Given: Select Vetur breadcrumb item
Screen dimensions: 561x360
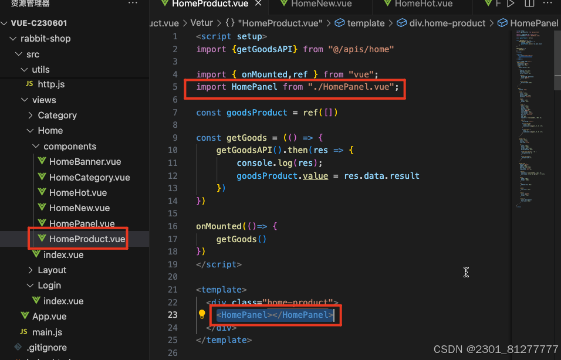Looking at the screenshot, I should (201, 23).
